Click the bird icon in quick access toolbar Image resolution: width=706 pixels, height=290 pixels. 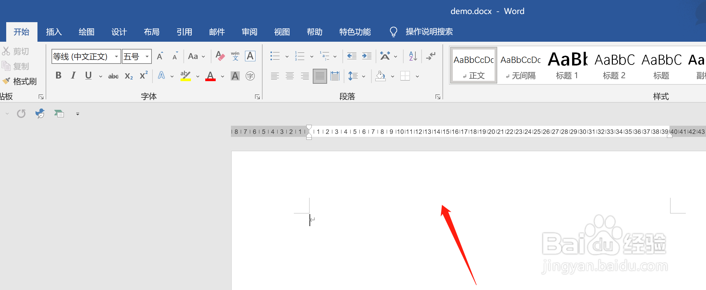click(40, 113)
